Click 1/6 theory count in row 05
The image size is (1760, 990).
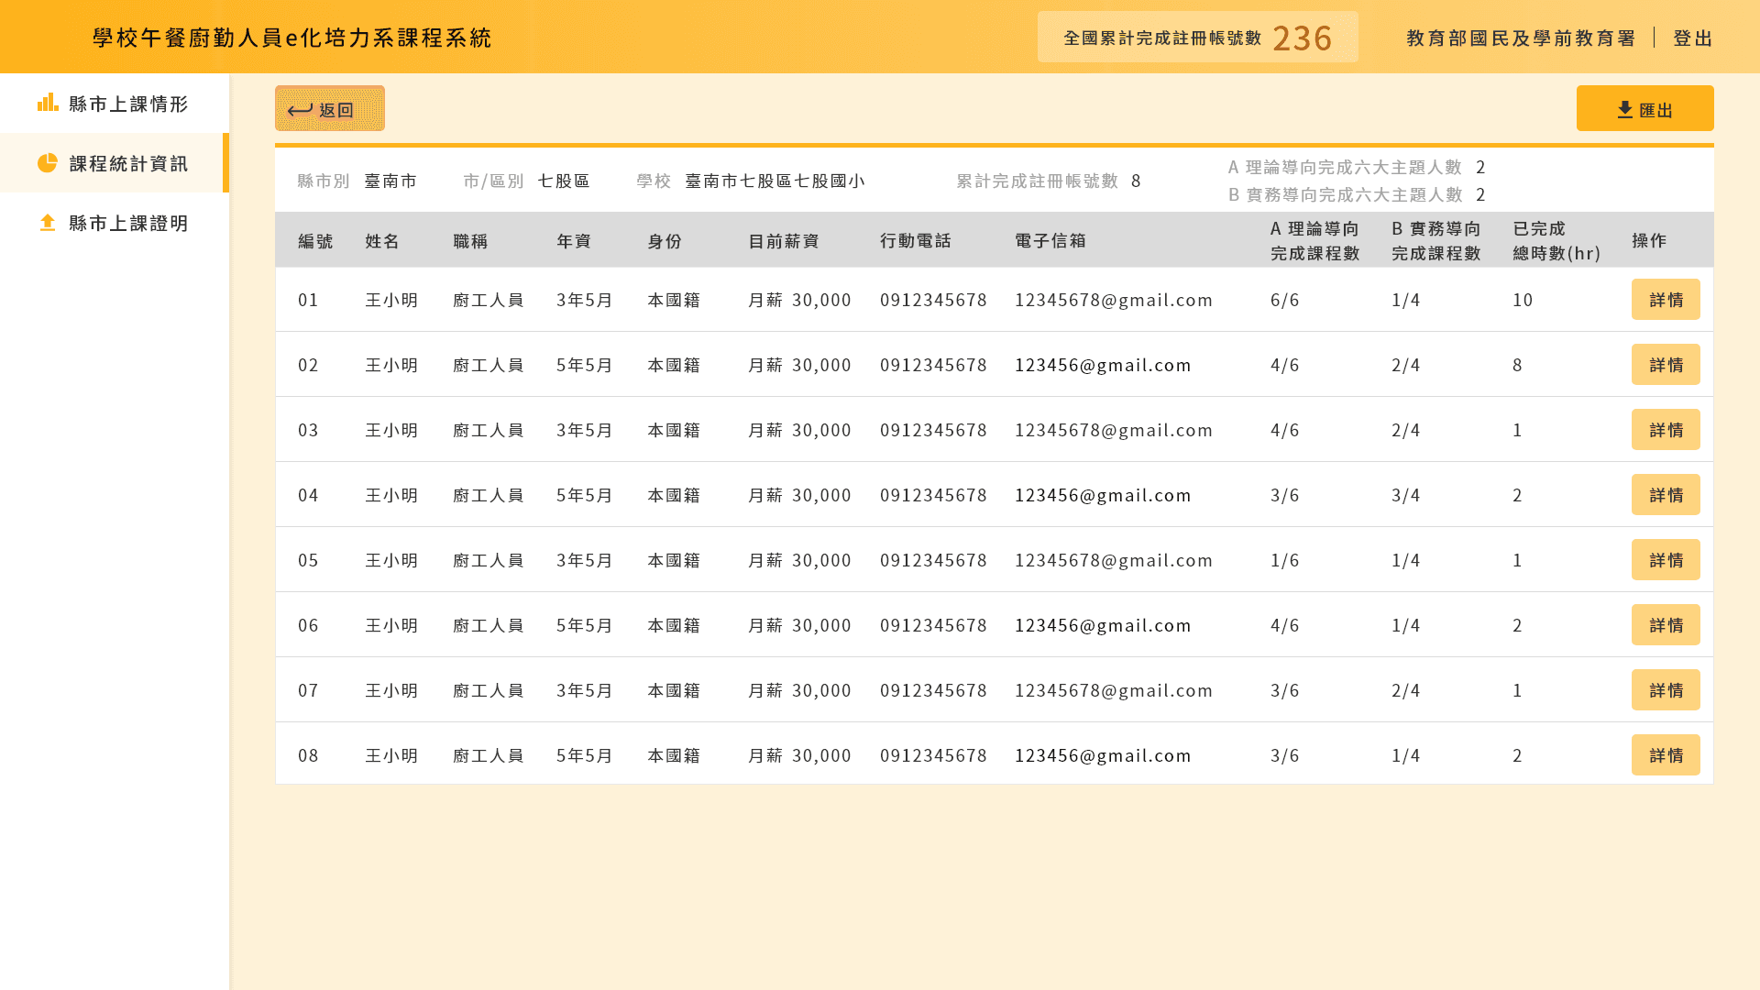(1284, 560)
